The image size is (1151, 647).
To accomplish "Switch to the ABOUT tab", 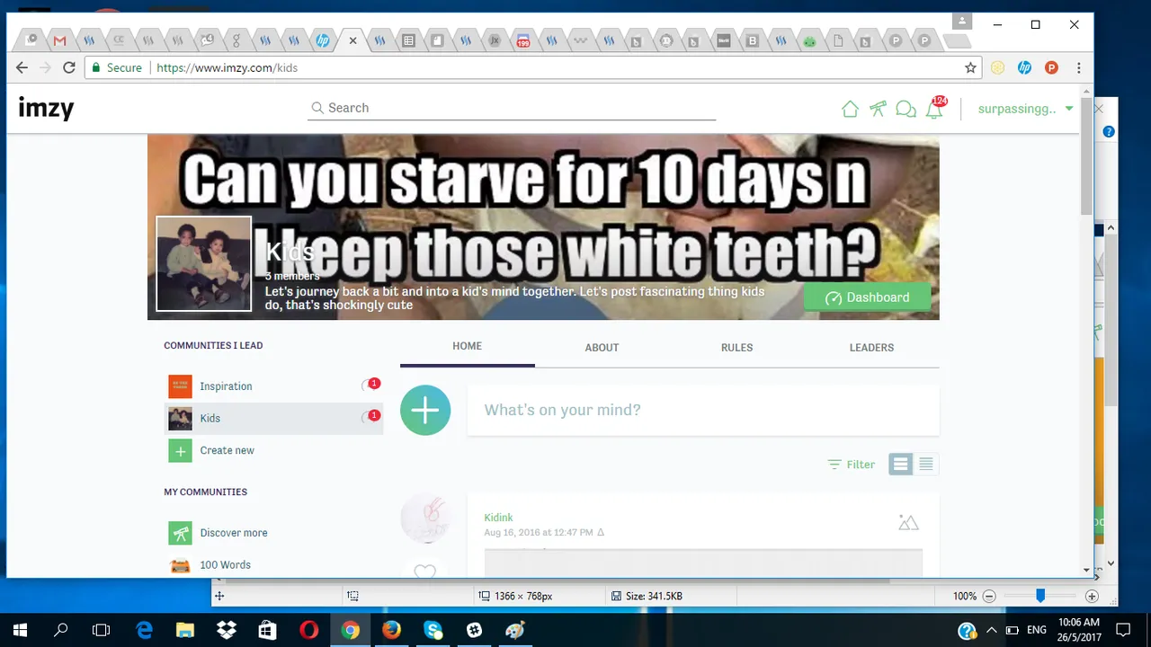I will [602, 348].
